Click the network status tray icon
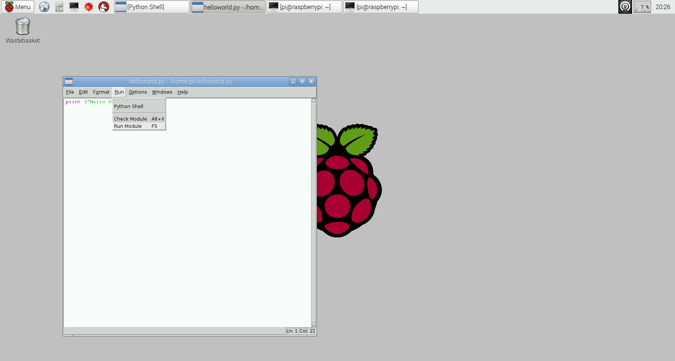Viewport: 675px width, 361px height. pos(625,7)
